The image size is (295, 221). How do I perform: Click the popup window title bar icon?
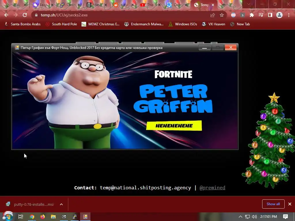click(x=17, y=47)
